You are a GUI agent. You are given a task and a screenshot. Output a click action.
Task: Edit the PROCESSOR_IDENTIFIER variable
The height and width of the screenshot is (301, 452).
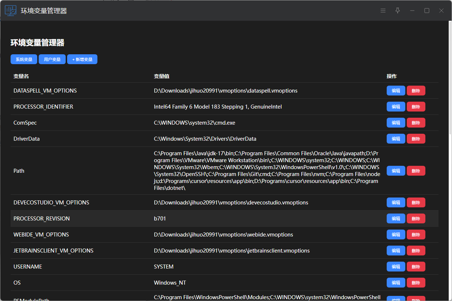pos(396,107)
